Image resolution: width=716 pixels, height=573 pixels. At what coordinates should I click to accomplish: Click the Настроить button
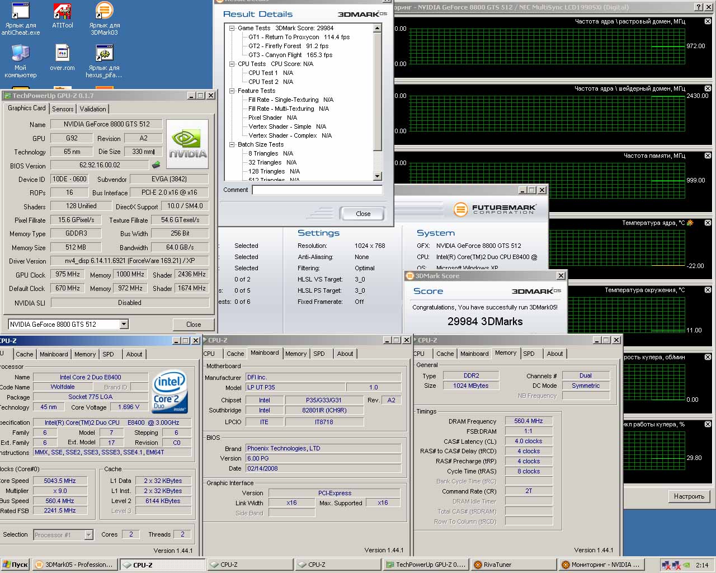(x=689, y=496)
